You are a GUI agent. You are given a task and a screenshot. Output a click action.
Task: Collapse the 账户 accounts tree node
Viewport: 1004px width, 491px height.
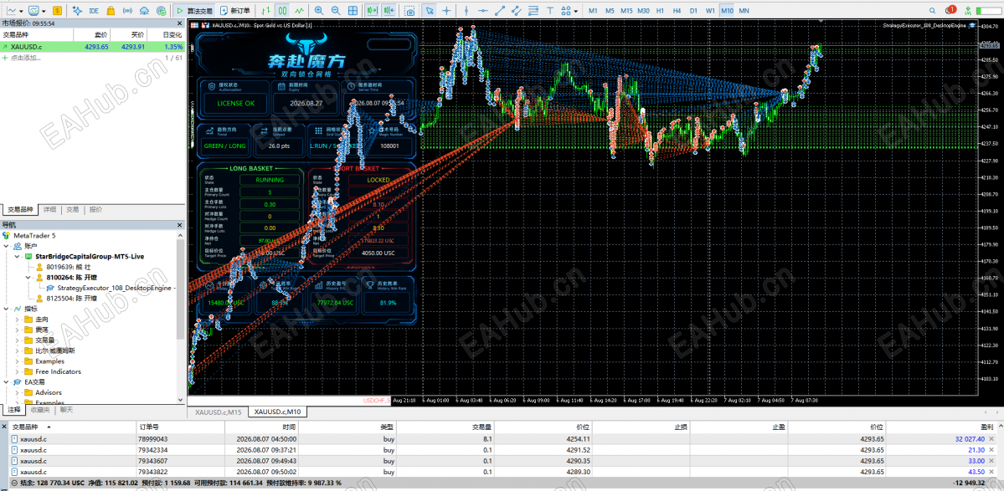tap(7, 246)
